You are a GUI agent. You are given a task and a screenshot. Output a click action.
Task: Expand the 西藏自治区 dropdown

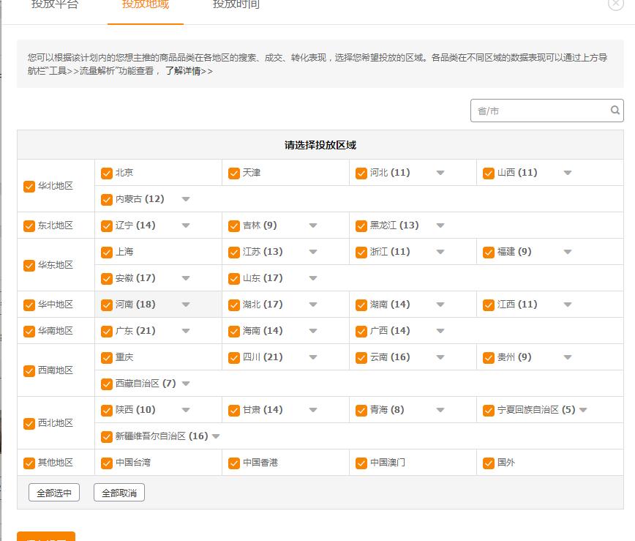tap(187, 383)
